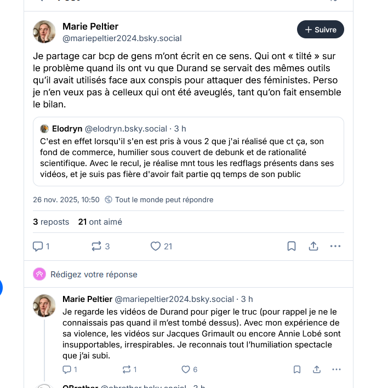Like the follow-up comment with 6 likes
This screenshot has height=388, width=365.
[185, 369]
